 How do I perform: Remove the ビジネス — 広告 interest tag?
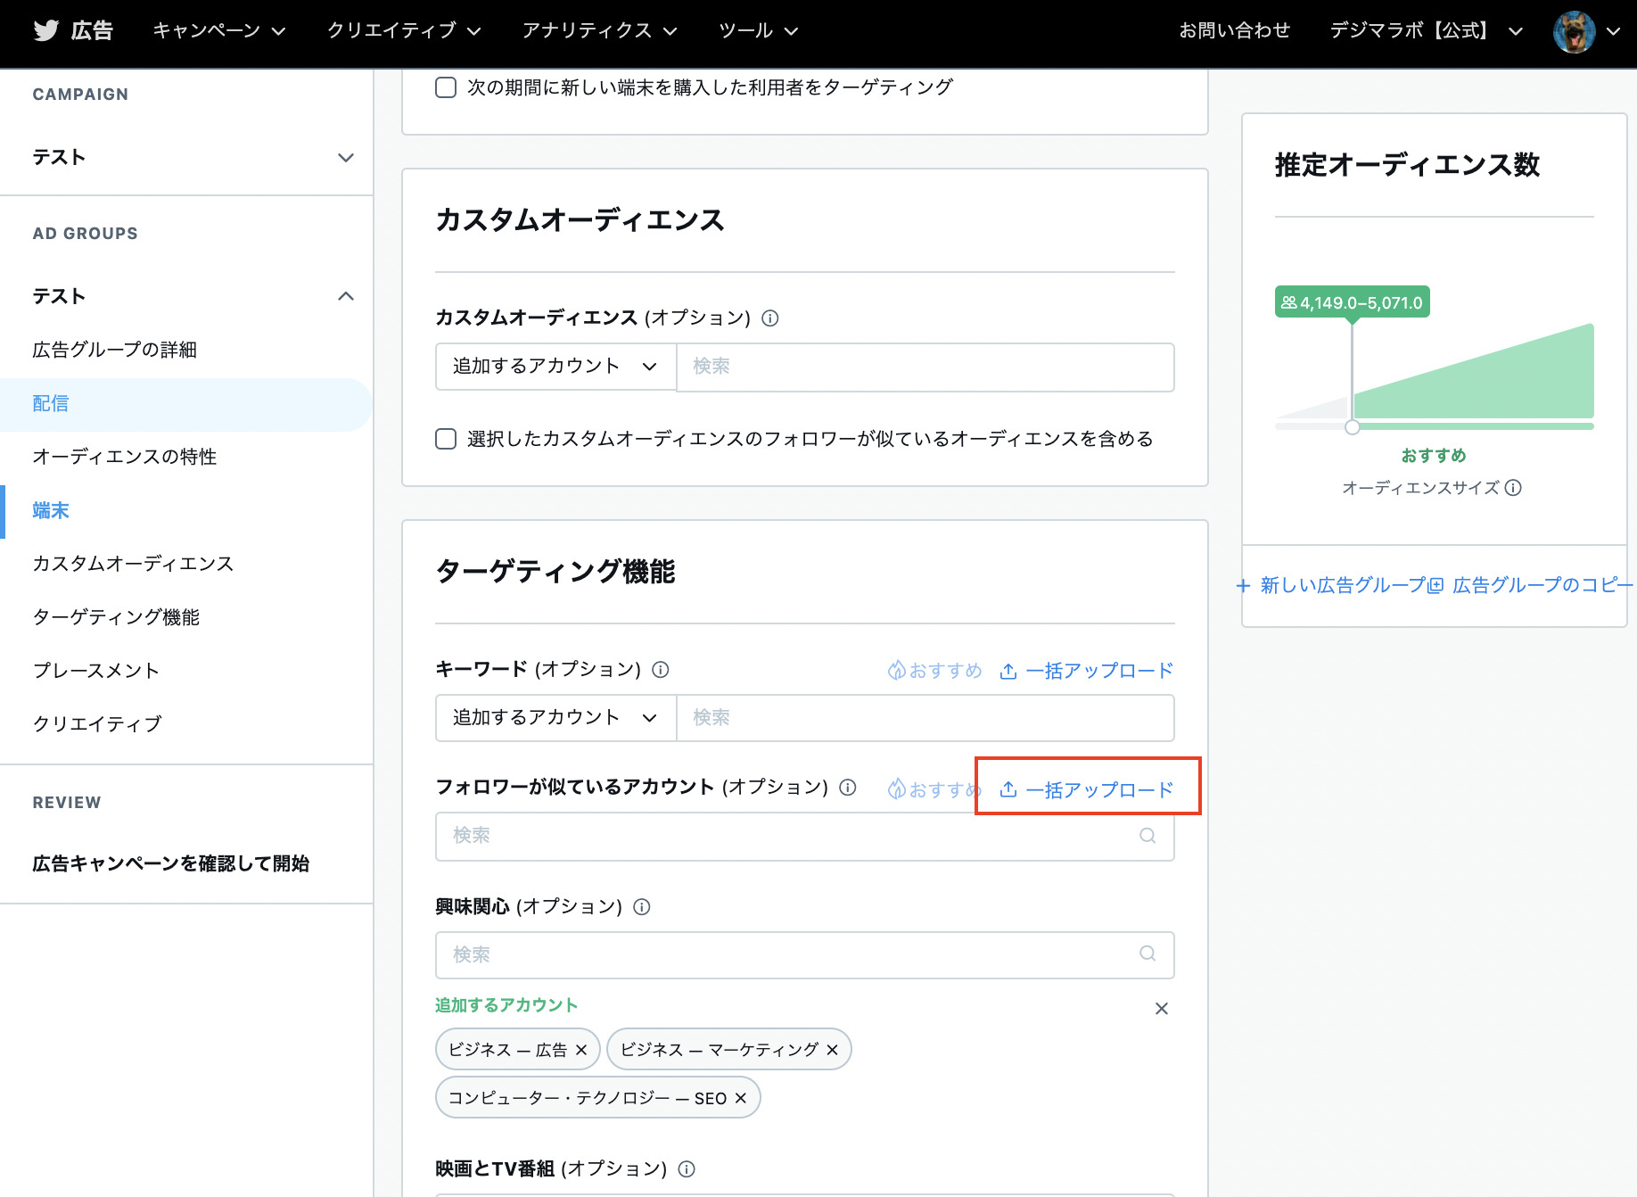point(581,1050)
